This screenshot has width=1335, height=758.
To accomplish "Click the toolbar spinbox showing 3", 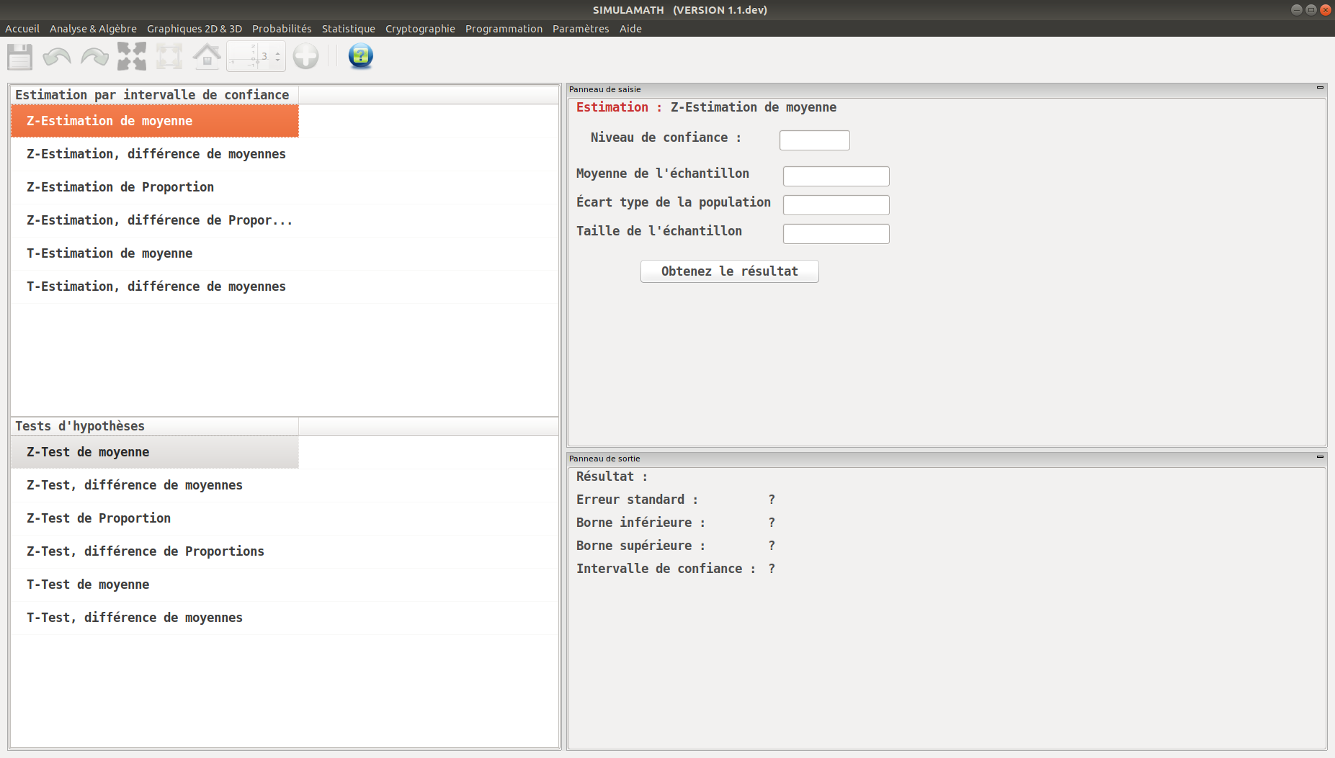I will [x=256, y=56].
